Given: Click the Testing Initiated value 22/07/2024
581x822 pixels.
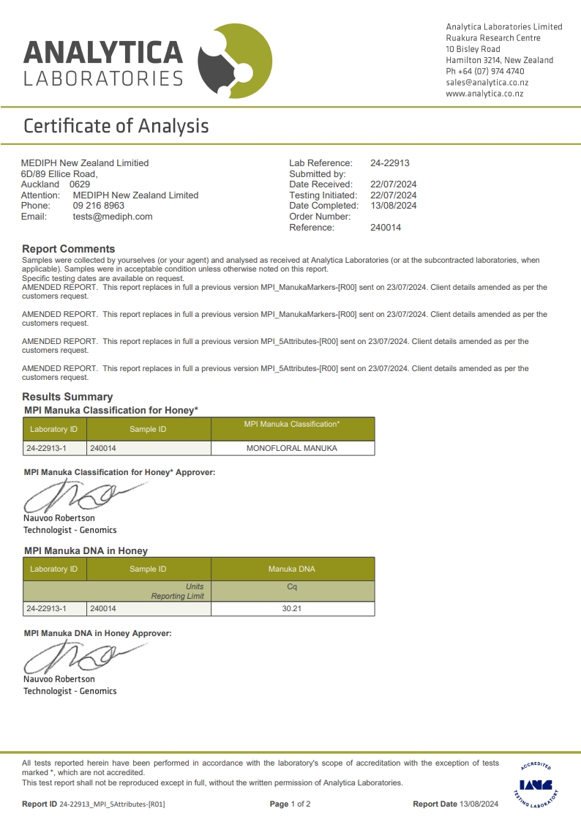Looking at the screenshot, I should pyautogui.click(x=394, y=195).
